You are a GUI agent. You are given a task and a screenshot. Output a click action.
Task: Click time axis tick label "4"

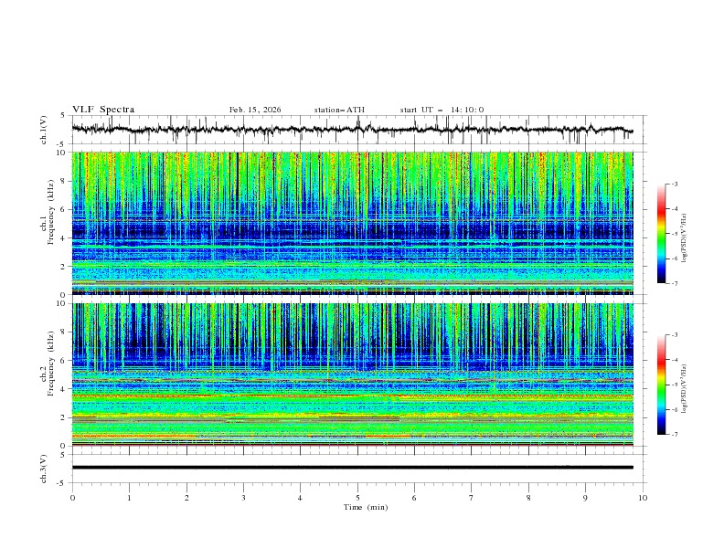(300, 498)
